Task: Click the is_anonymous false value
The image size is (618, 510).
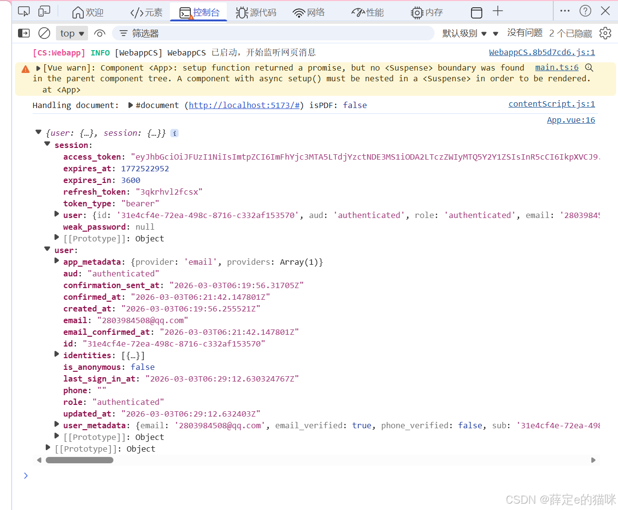Action: coord(143,367)
